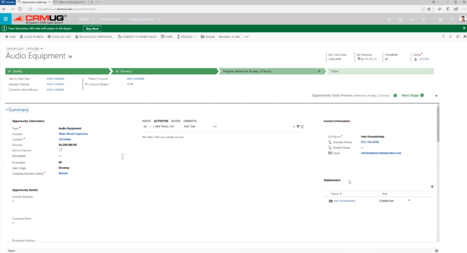Open the app launcher waffle menu
This screenshot has height=253, width=467.
(6, 19)
